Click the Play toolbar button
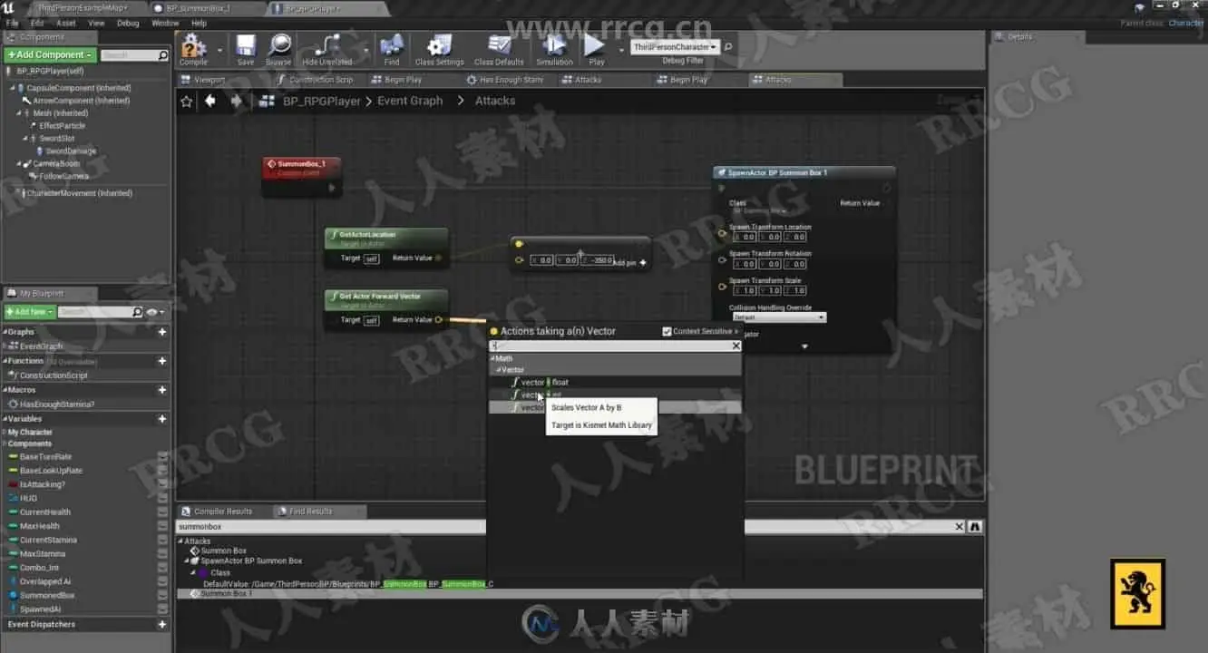Image resolution: width=1208 pixels, height=653 pixels. coord(595,50)
